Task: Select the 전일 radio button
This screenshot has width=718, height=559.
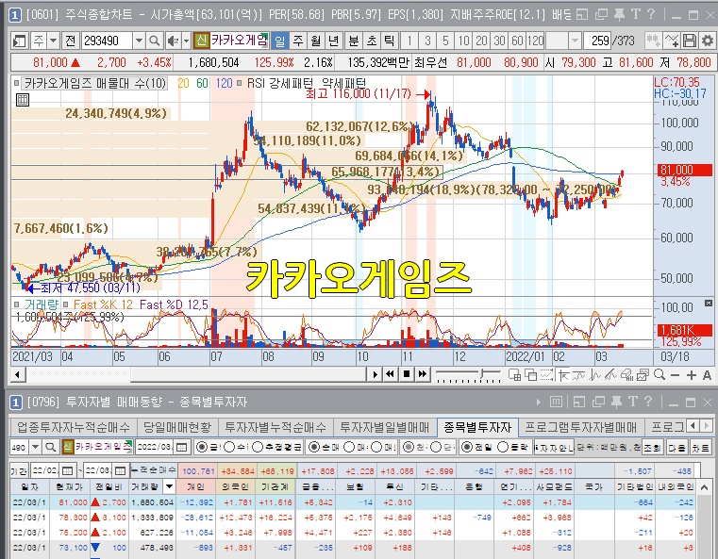Action: [466, 447]
